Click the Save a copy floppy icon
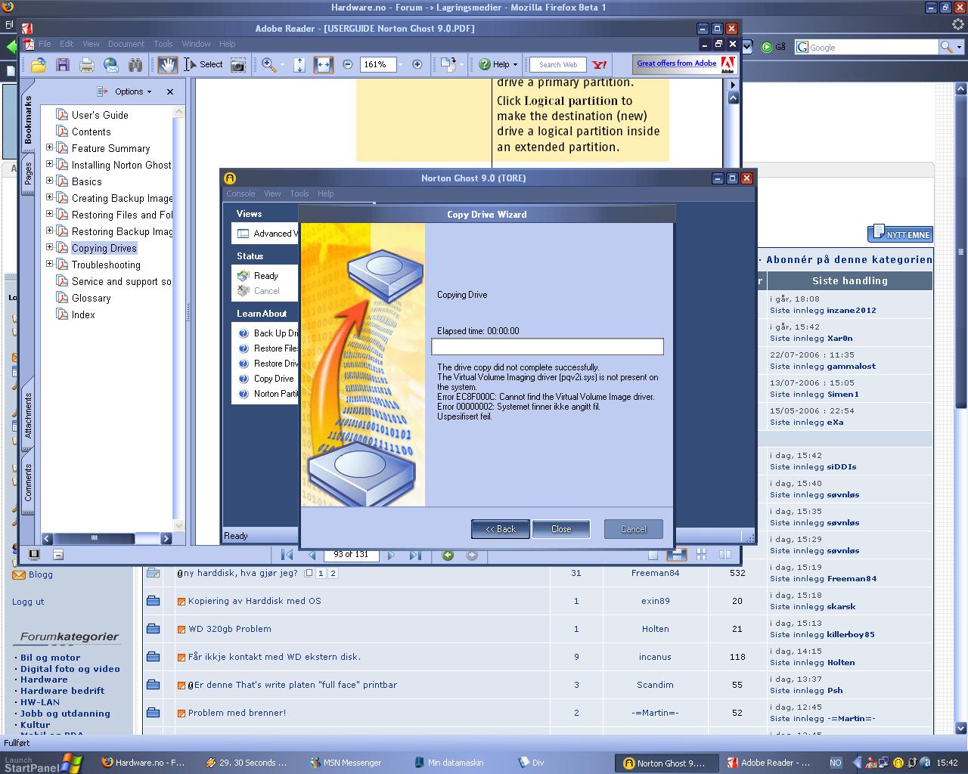Screen dimensions: 968x774 pyautogui.click(x=63, y=65)
